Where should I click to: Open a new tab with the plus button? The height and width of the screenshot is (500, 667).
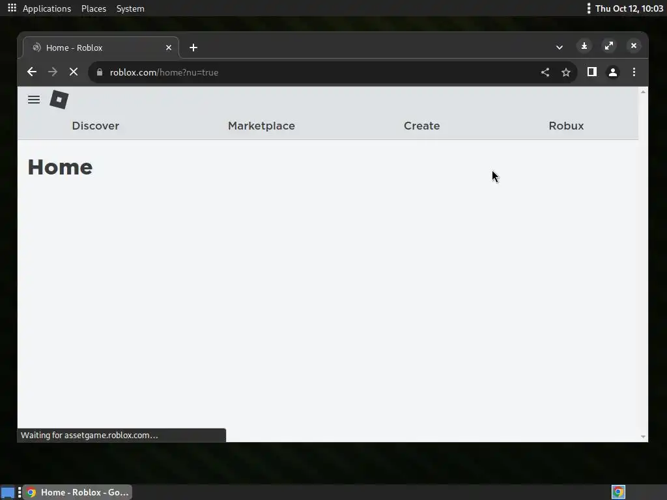click(x=193, y=48)
